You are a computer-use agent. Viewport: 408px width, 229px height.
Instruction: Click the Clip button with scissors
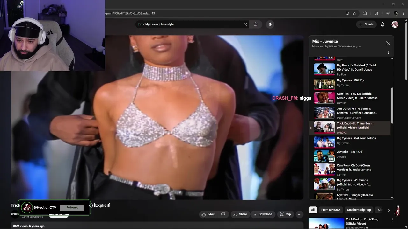285,214
